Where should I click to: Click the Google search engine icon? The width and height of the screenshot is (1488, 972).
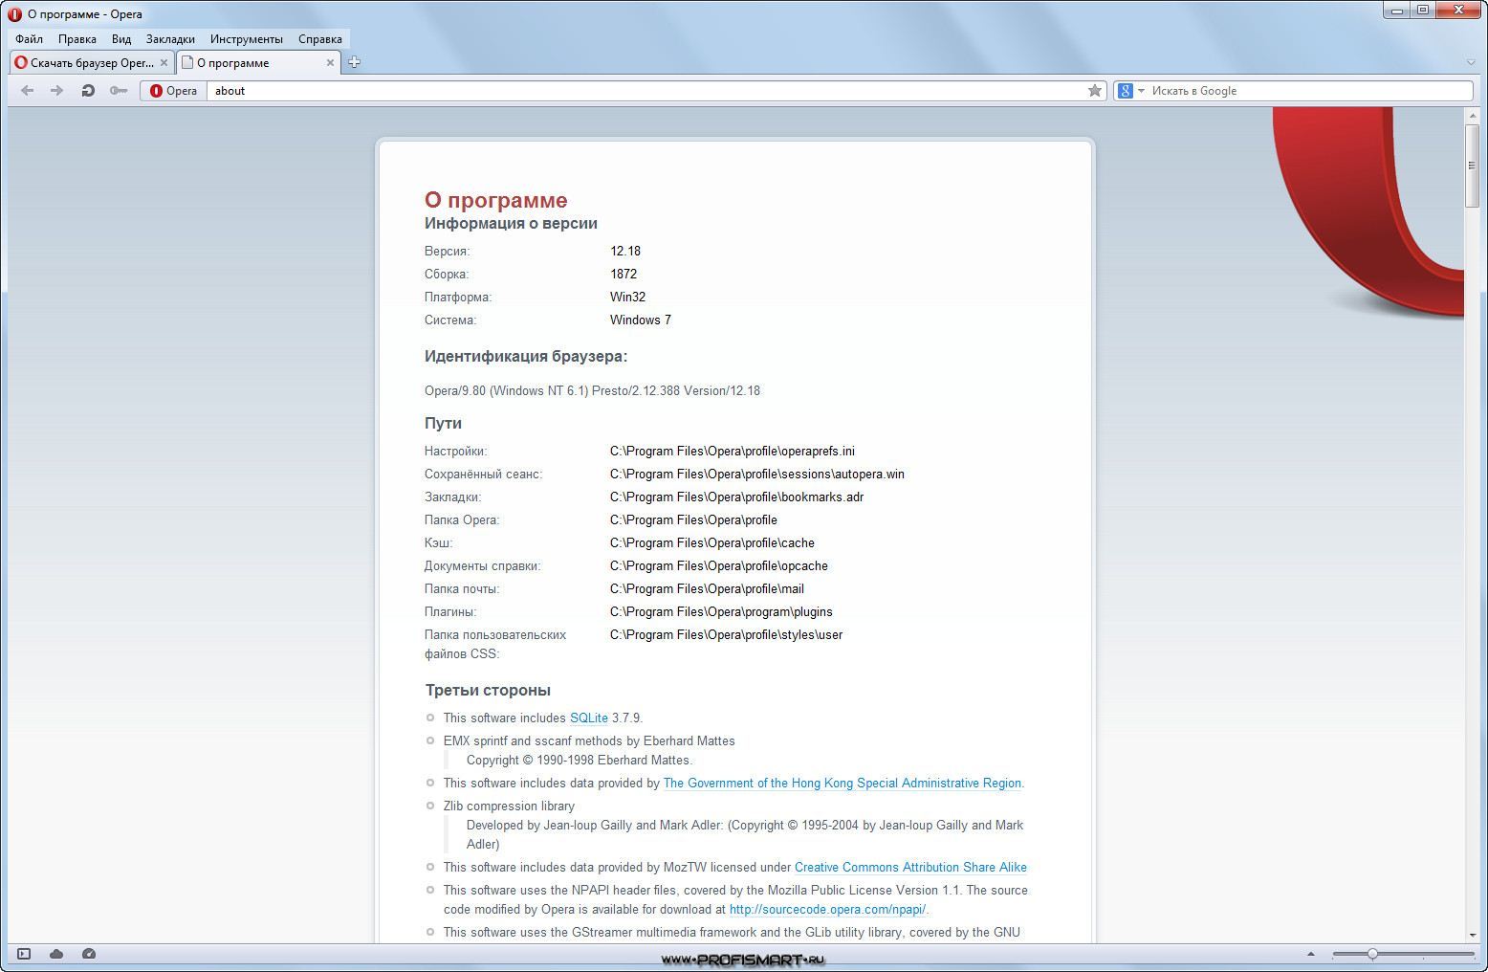[1126, 91]
